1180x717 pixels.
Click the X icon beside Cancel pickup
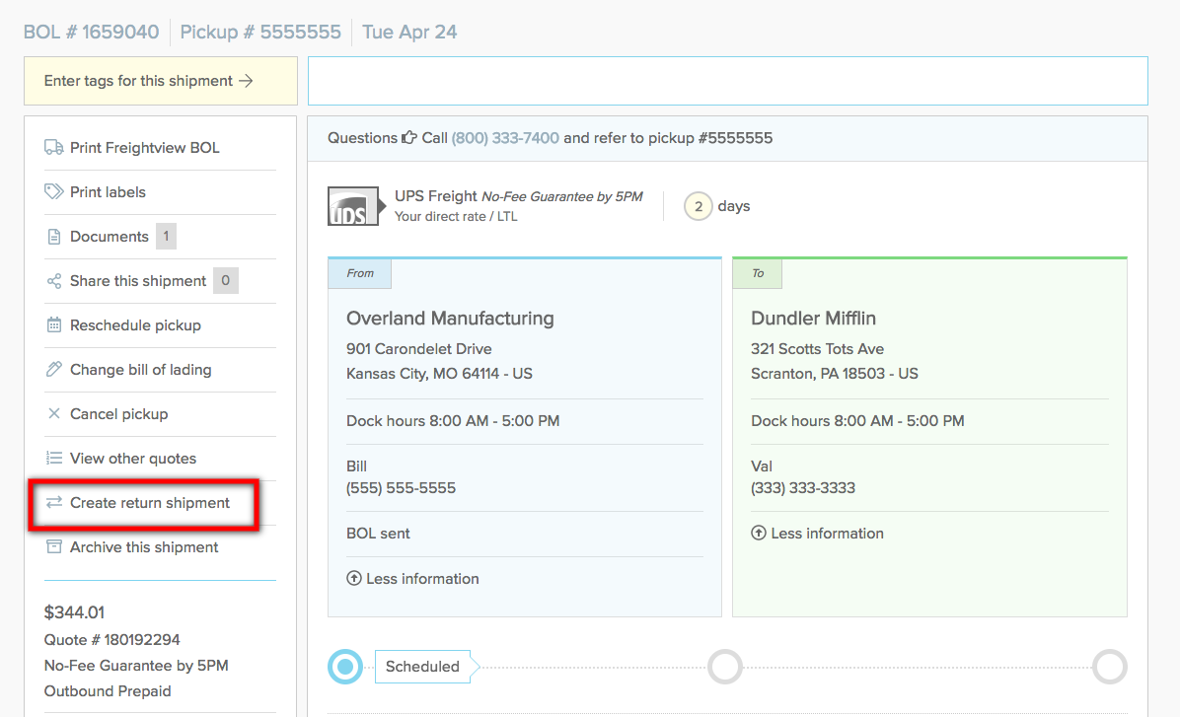(x=53, y=414)
